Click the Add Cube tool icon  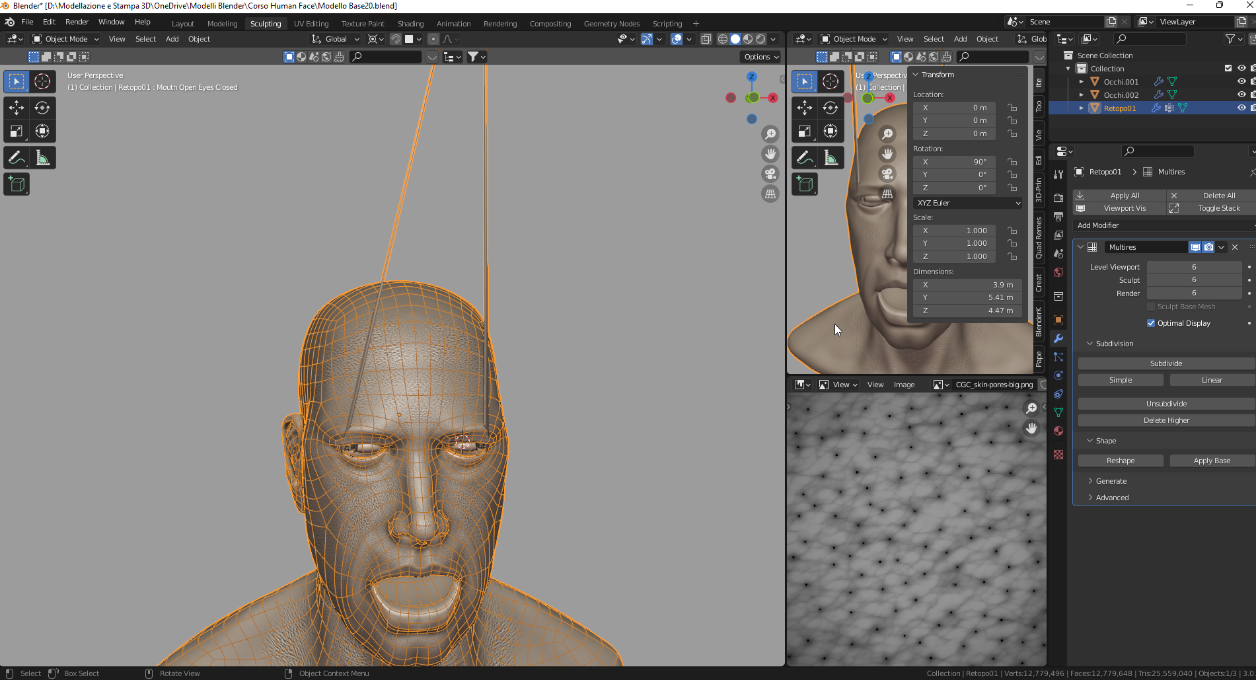click(x=17, y=184)
